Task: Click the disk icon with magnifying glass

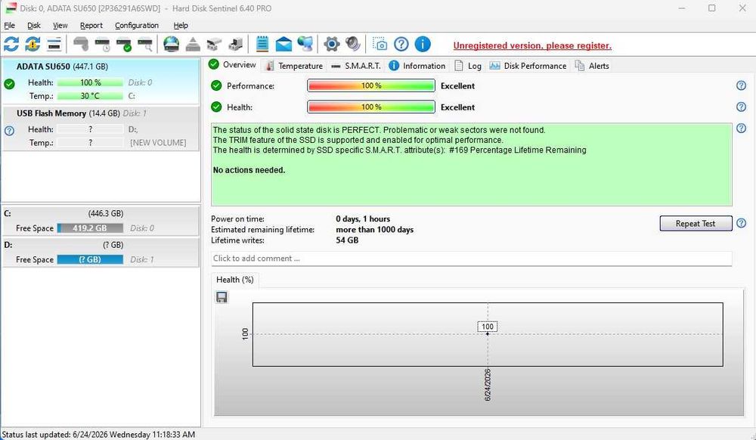Action: click(x=145, y=45)
